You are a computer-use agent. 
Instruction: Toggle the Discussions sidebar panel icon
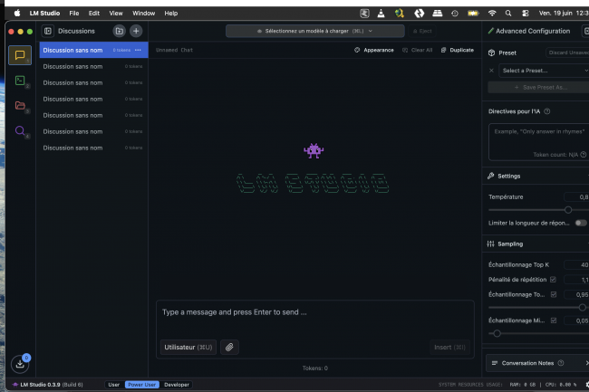pos(48,31)
